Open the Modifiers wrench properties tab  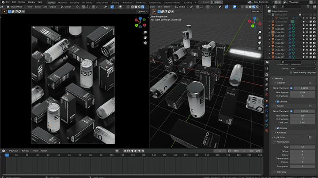coord(267,106)
